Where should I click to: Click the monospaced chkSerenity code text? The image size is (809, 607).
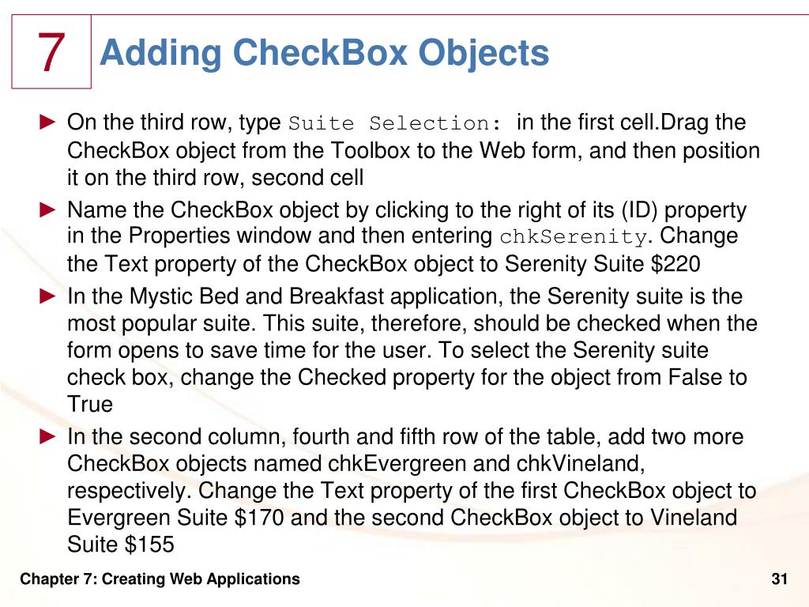click(x=574, y=237)
